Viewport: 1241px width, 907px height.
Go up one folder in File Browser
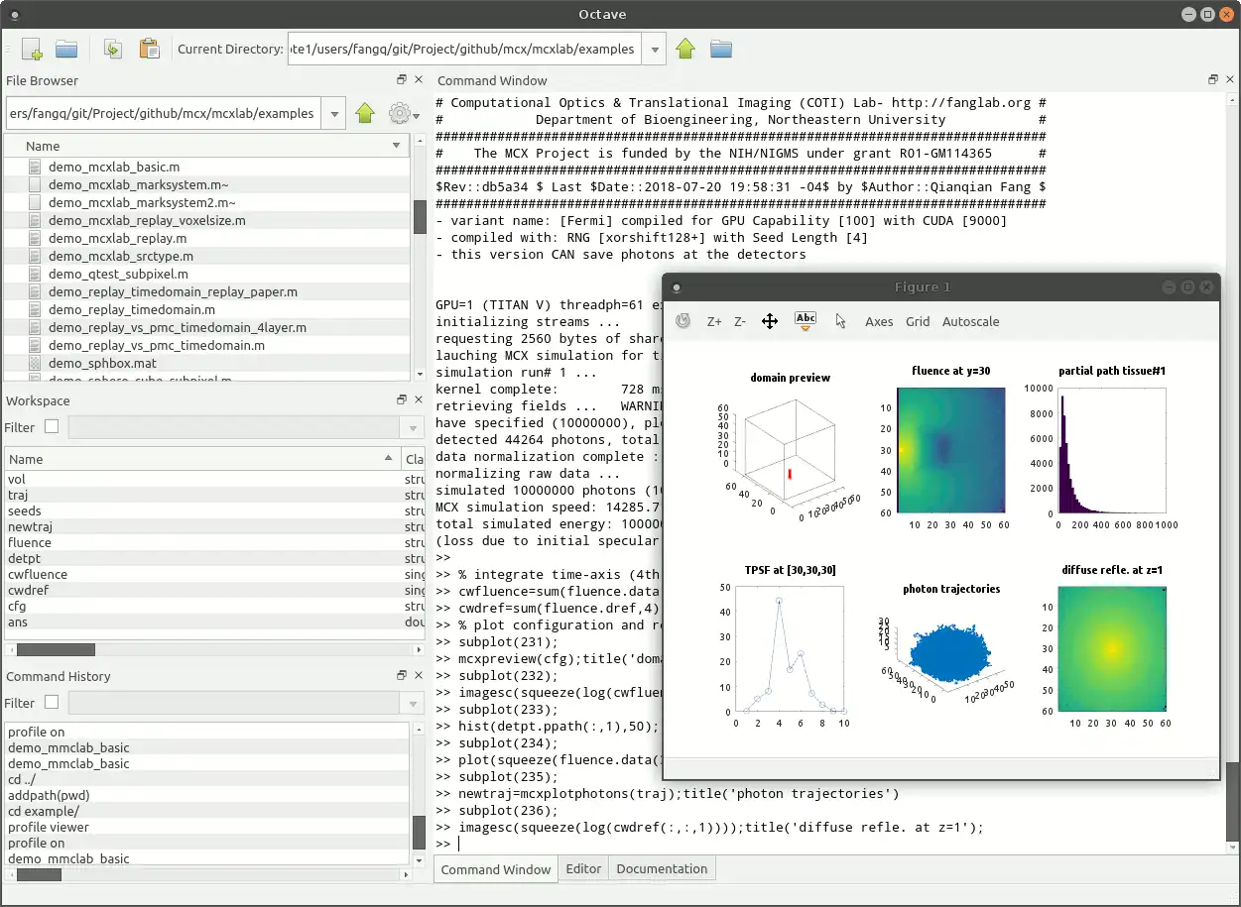[365, 113]
